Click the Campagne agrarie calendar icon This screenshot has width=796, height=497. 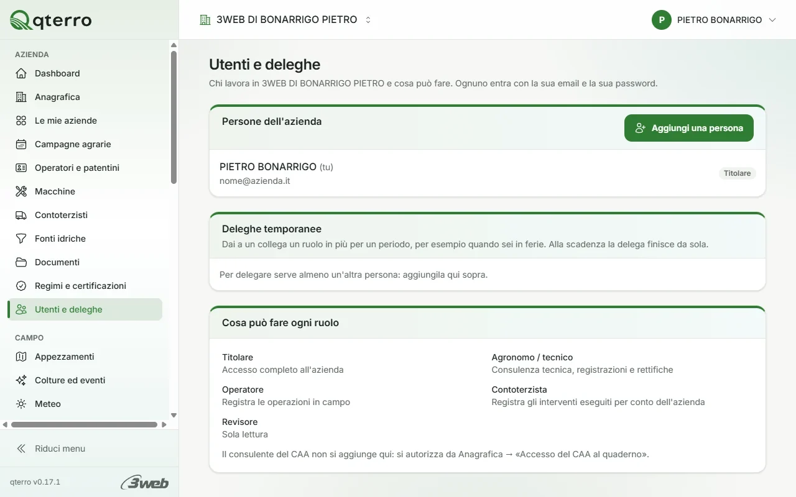(21, 144)
